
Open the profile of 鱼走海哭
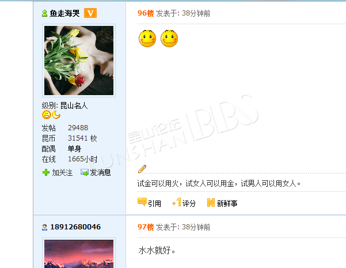(x=64, y=13)
